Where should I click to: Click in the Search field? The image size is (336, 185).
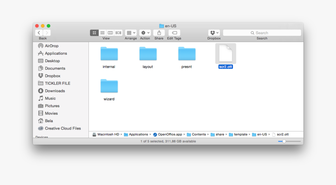tap(262, 33)
